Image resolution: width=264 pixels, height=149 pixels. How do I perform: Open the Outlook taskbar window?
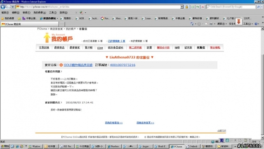[193, 147]
